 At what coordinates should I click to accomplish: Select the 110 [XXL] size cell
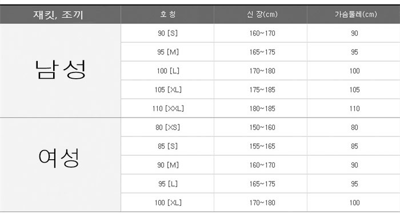tap(167, 108)
